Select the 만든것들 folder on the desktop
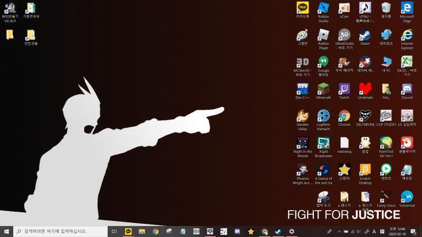The width and height of the screenshot is (422, 237). click(31, 37)
